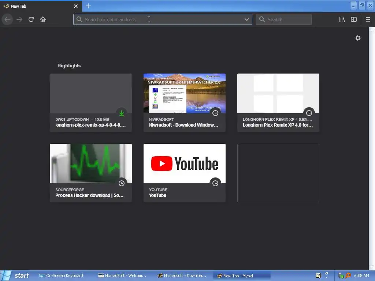Click the 'DW68.UPTODOWN — 16.5 MB' label

click(82, 119)
